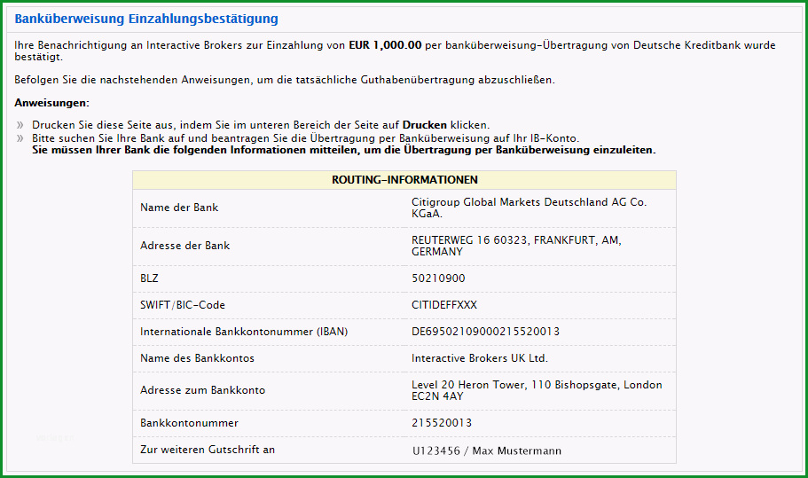This screenshot has height=478, width=808.
Task: Select the BIC value 'CITIDEFFXXX'
Action: coord(444,305)
